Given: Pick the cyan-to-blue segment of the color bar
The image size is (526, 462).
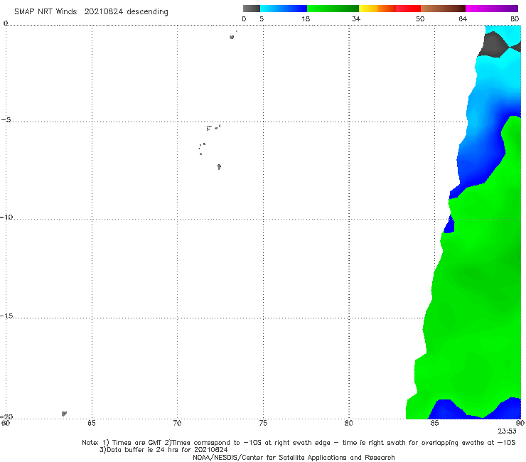Looking at the screenshot, I should (284, 9).
